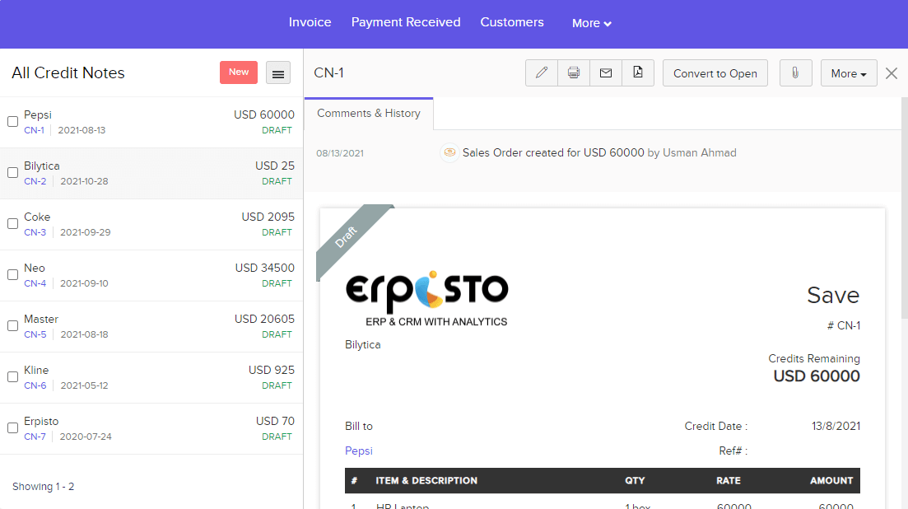This screenshot has height=509, width=908.
Task: Click the ITEM & DESCRIPTION column header
Action: coord(426,481)
